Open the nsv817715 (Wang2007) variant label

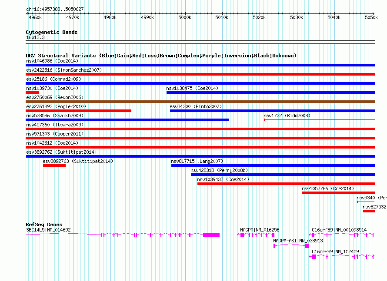tap(197, 161)
